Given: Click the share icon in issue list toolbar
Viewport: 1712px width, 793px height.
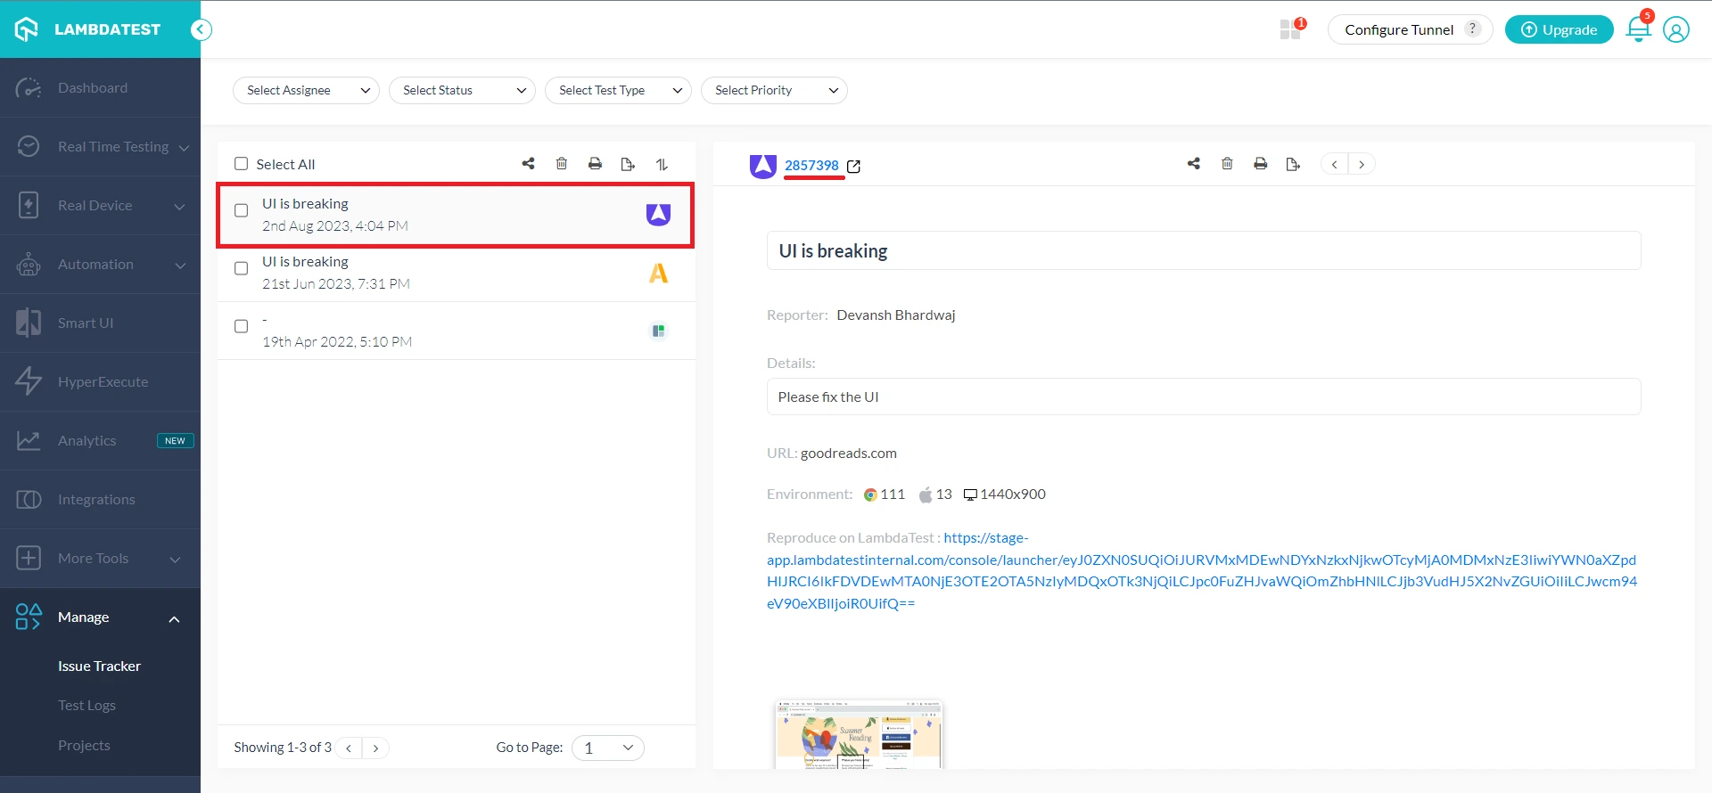Looking at the screenshot, I should click(528, 164).
